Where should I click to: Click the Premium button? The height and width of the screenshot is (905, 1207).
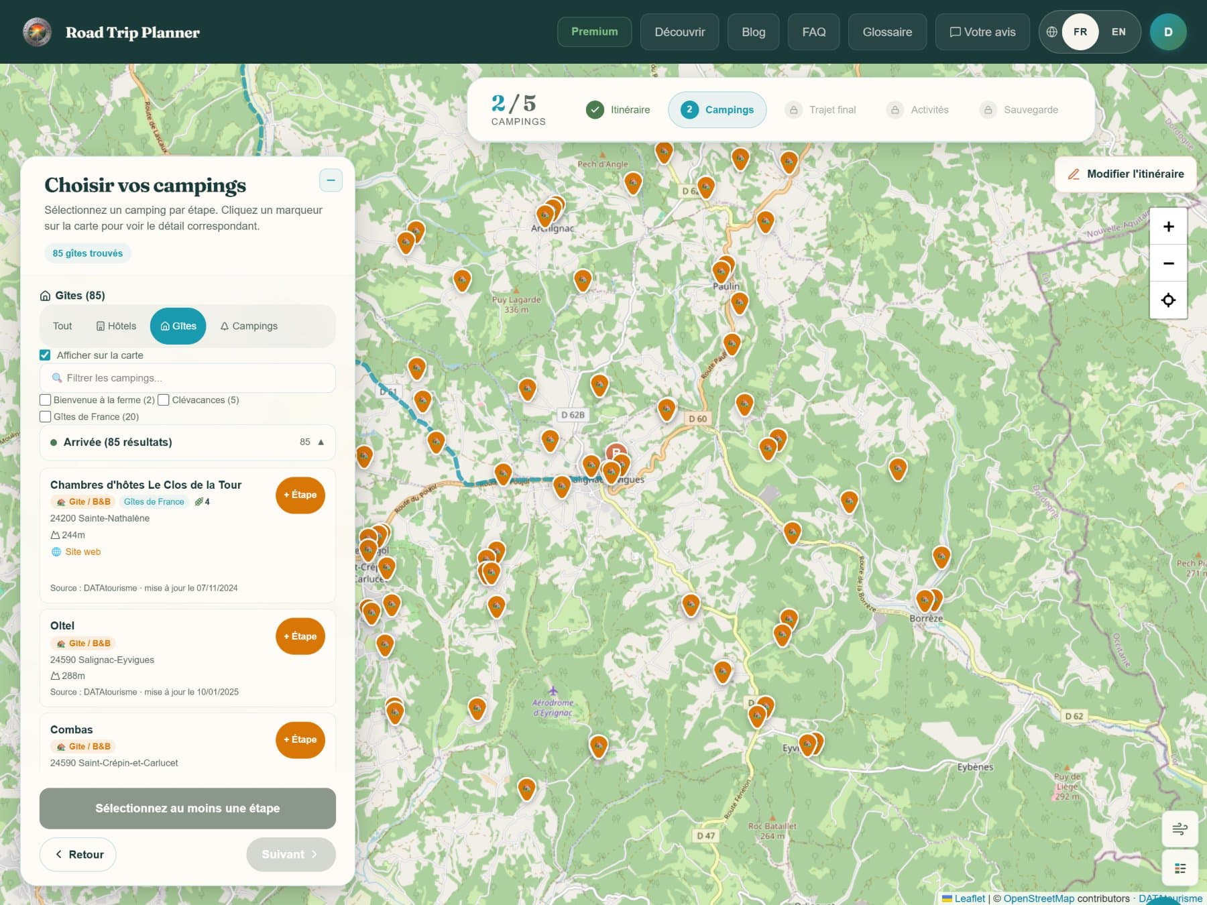tap(594, 32)
